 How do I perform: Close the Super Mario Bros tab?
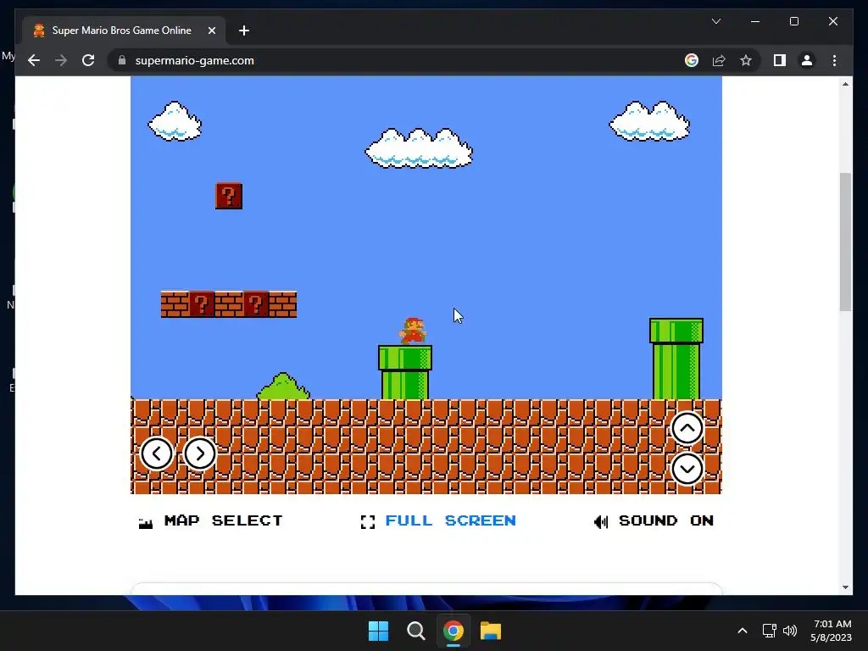[x=211, y=31]
